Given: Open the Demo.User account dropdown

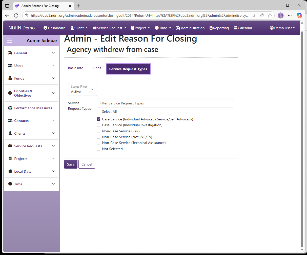Looking at the screenshot, I should coord(282,28).
